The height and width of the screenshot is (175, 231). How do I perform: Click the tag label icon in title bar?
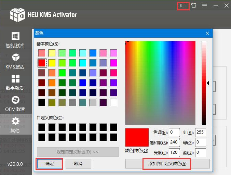click(x=183, y=6)
